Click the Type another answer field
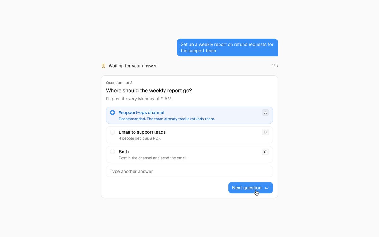Viewport: 379px width, 237px height. [189, 171]
